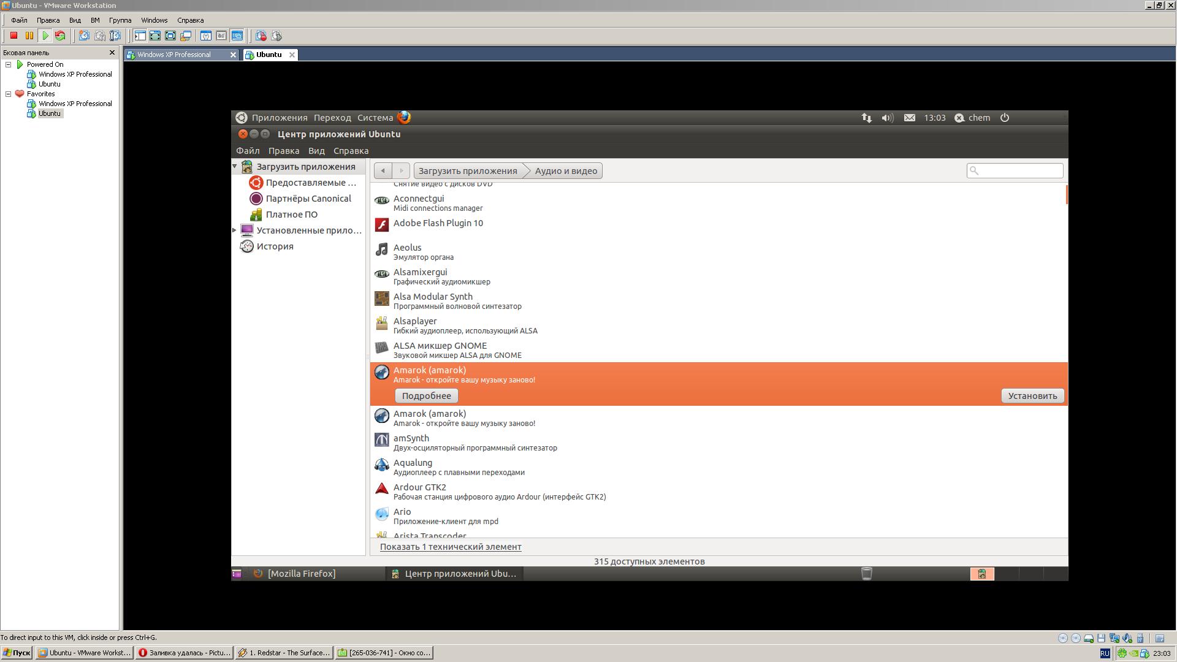Select Ardour GTK2 in application list
1177x662 pixels.
(718, 492)
